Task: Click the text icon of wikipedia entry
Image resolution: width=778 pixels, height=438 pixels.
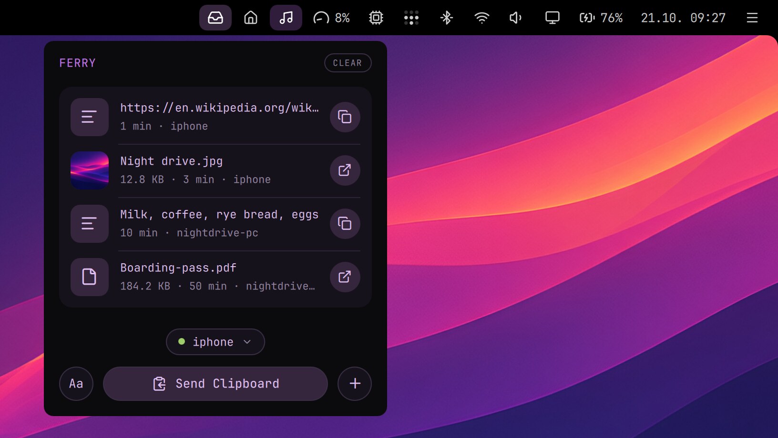Action: click(90, 117)
